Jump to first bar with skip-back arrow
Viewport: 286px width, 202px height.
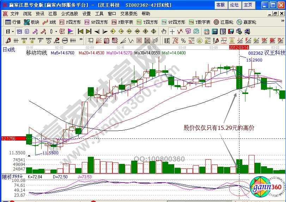pos(80,31)
